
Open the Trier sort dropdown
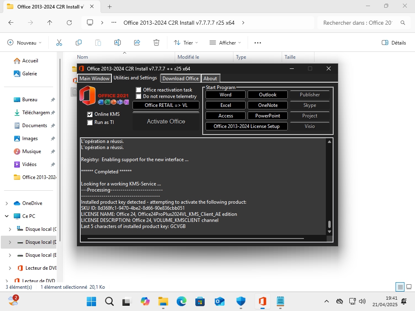coord(186,43)
